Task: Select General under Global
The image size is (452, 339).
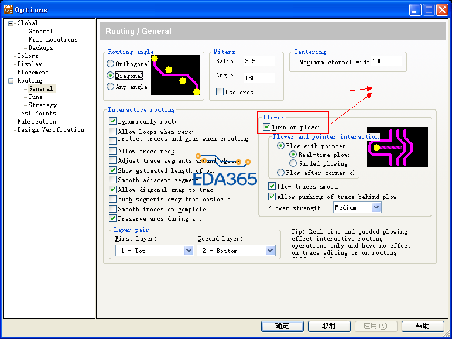Action: pyautogui.click(x=40, y=31)
